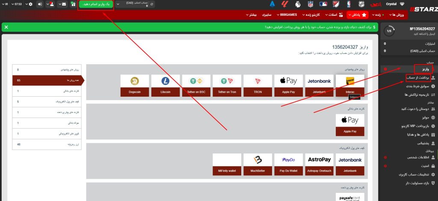
Task: Filter by همه روش ها (65) all methods
Action: click(x=47, y=80)
